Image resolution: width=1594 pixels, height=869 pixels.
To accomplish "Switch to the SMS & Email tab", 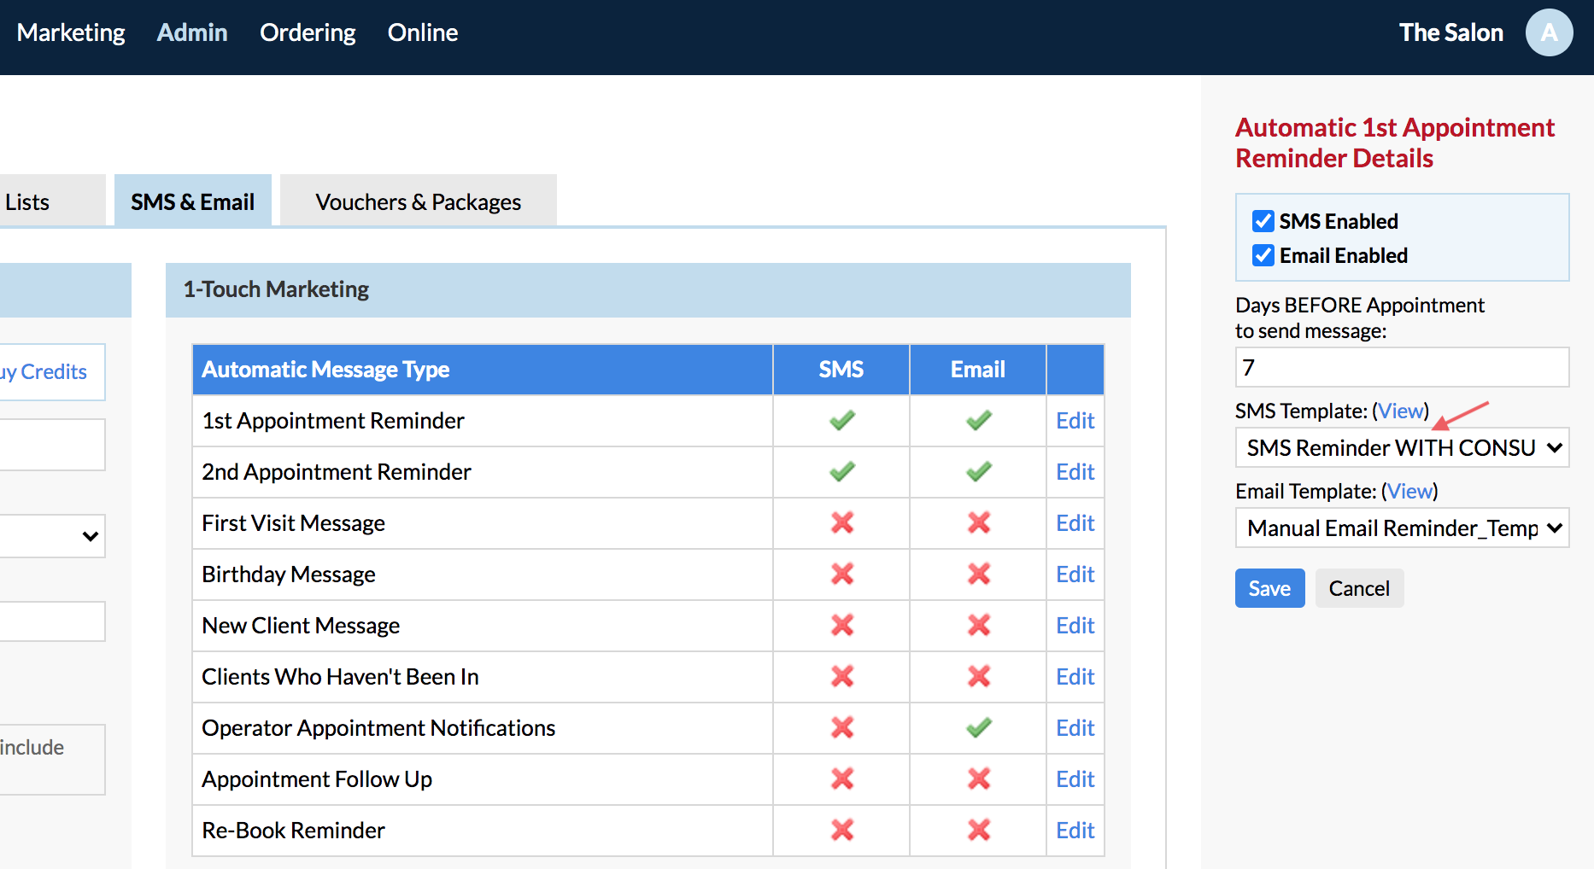I will 193,201.
